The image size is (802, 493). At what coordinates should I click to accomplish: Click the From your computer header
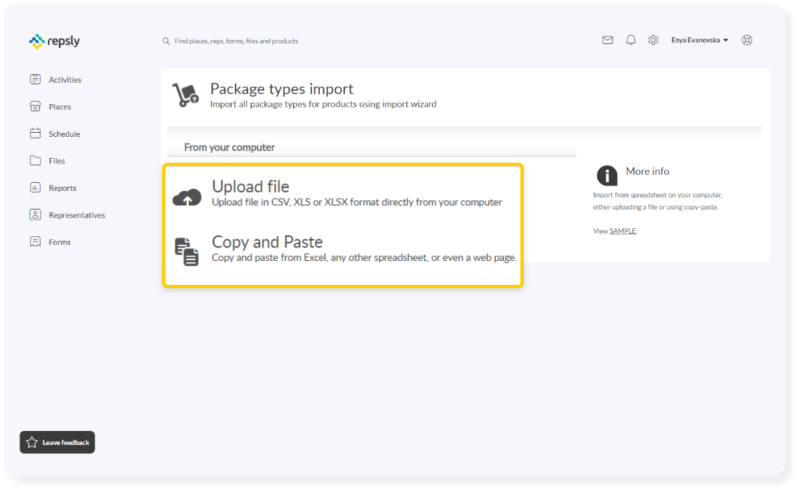(x=230, y=147)
